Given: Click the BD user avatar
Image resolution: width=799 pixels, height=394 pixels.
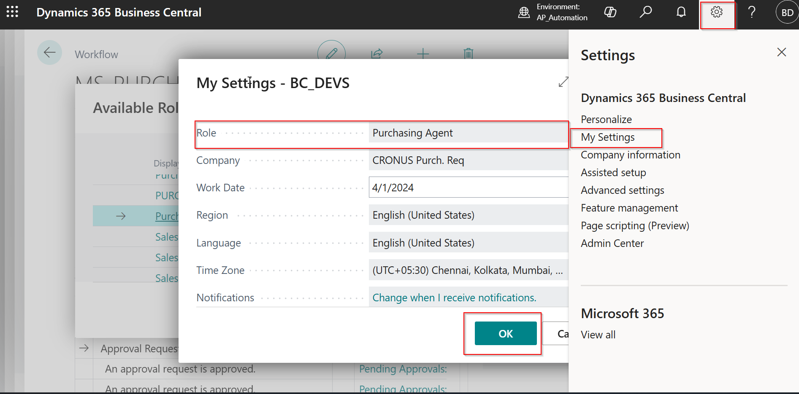Looking at the screenshot, I should [787, 13].
